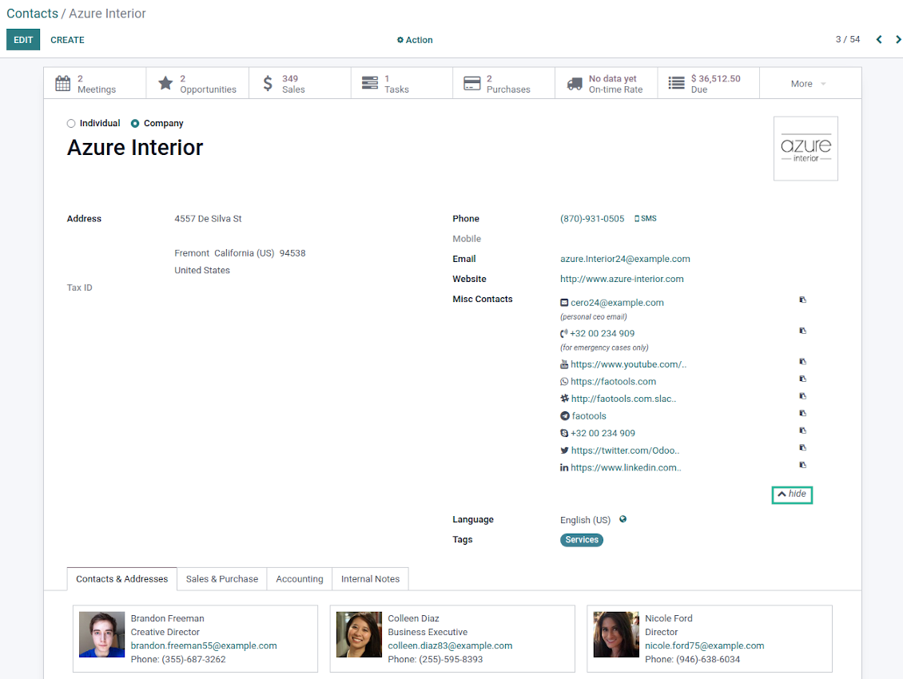Image resolution: width=903 pixels, height=679 pixels.
Task: Copy the LinkedIn URL contact entry
Action: (802, 465)
